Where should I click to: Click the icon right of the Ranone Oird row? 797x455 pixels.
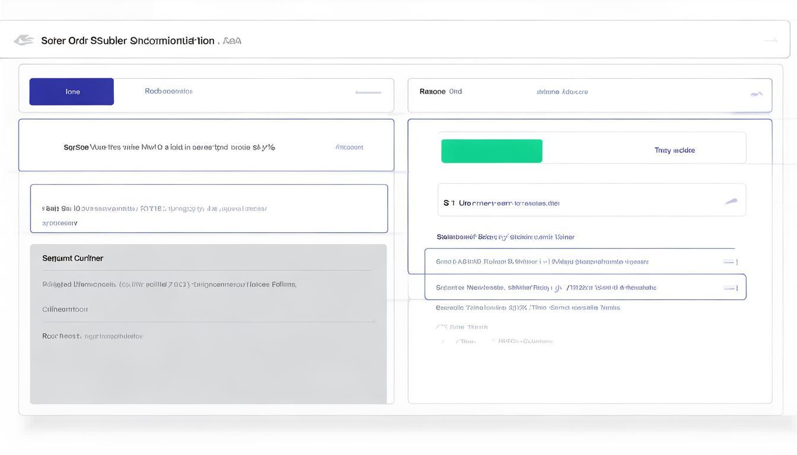(756, 94)
